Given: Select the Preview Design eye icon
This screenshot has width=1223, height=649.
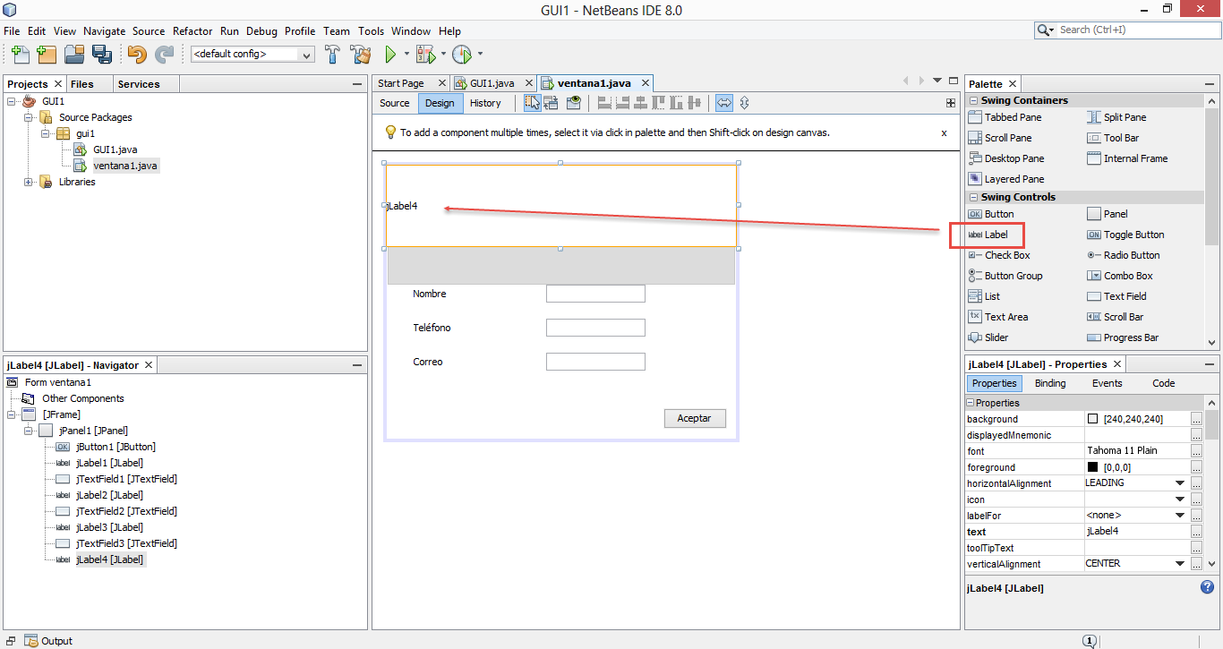Looking at the screenshot, I should (573, 103).
